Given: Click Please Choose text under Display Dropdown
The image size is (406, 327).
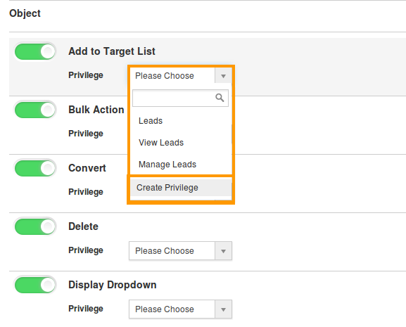Looking at the screenshot, I should [165, 309].
